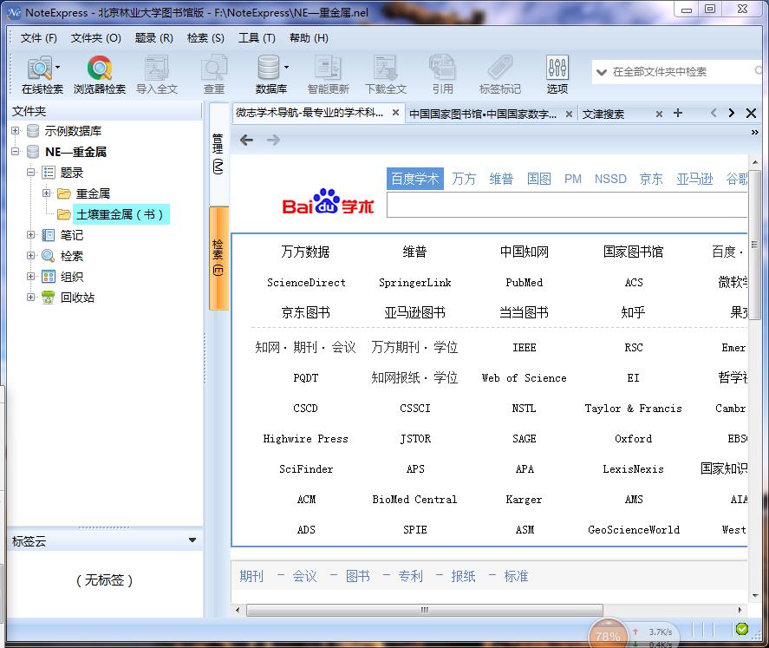Open the Web of Science link
The height and width of the screenshot is (648, 769).
coord(524,378)
